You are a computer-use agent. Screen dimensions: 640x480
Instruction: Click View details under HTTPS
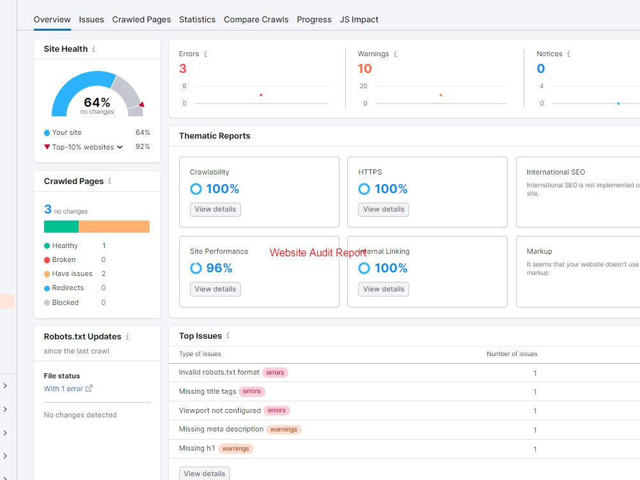[384, 210]
